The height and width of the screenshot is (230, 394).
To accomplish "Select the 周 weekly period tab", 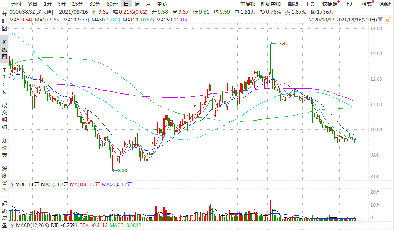I will coord(137,4).
